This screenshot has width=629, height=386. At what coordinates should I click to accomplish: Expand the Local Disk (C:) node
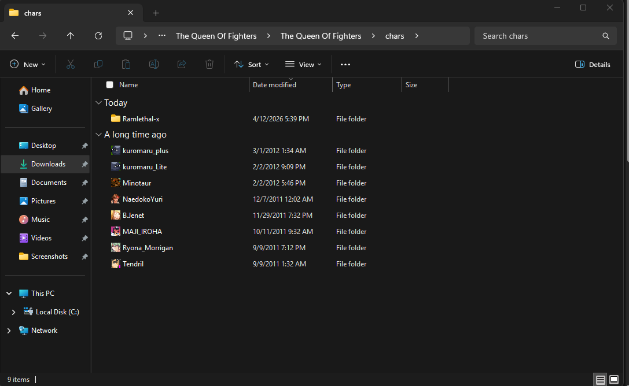click(x=13, y=311)
